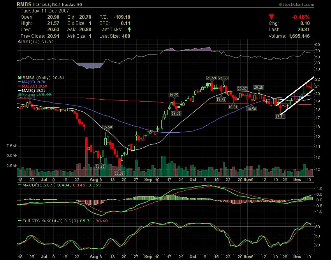Click the green Full STO legend line marker
The image size is (331, 260).
(x=19, y=221)
